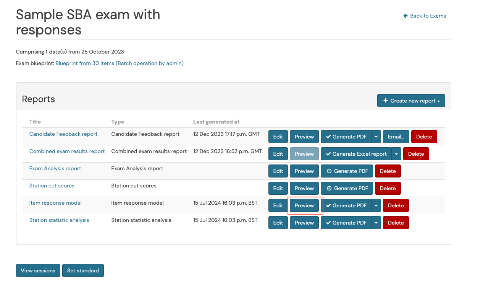Click Email... for the Candidate Feedback report
Image resolution: width=483 pixels, height=285 pixels.
coord(396,137)
